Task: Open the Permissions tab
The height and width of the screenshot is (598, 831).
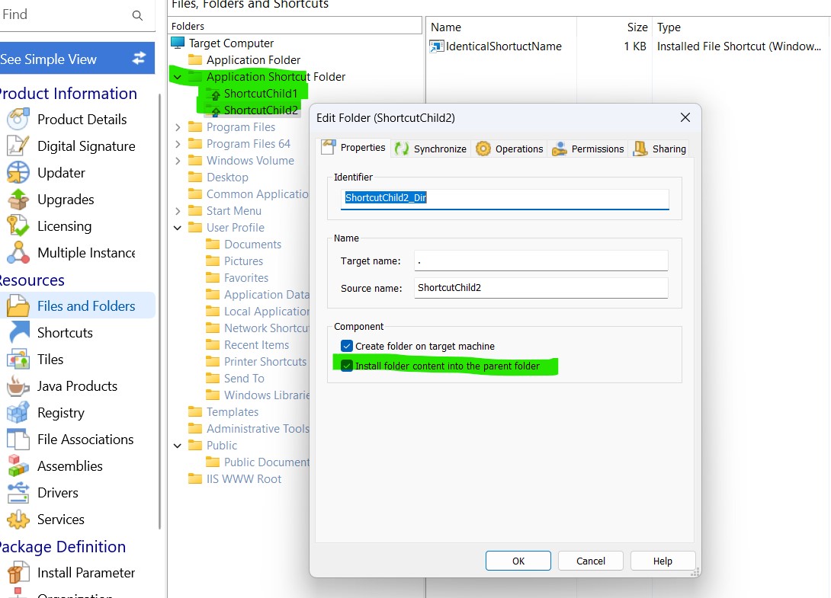Action: click(x=588, y=149)
